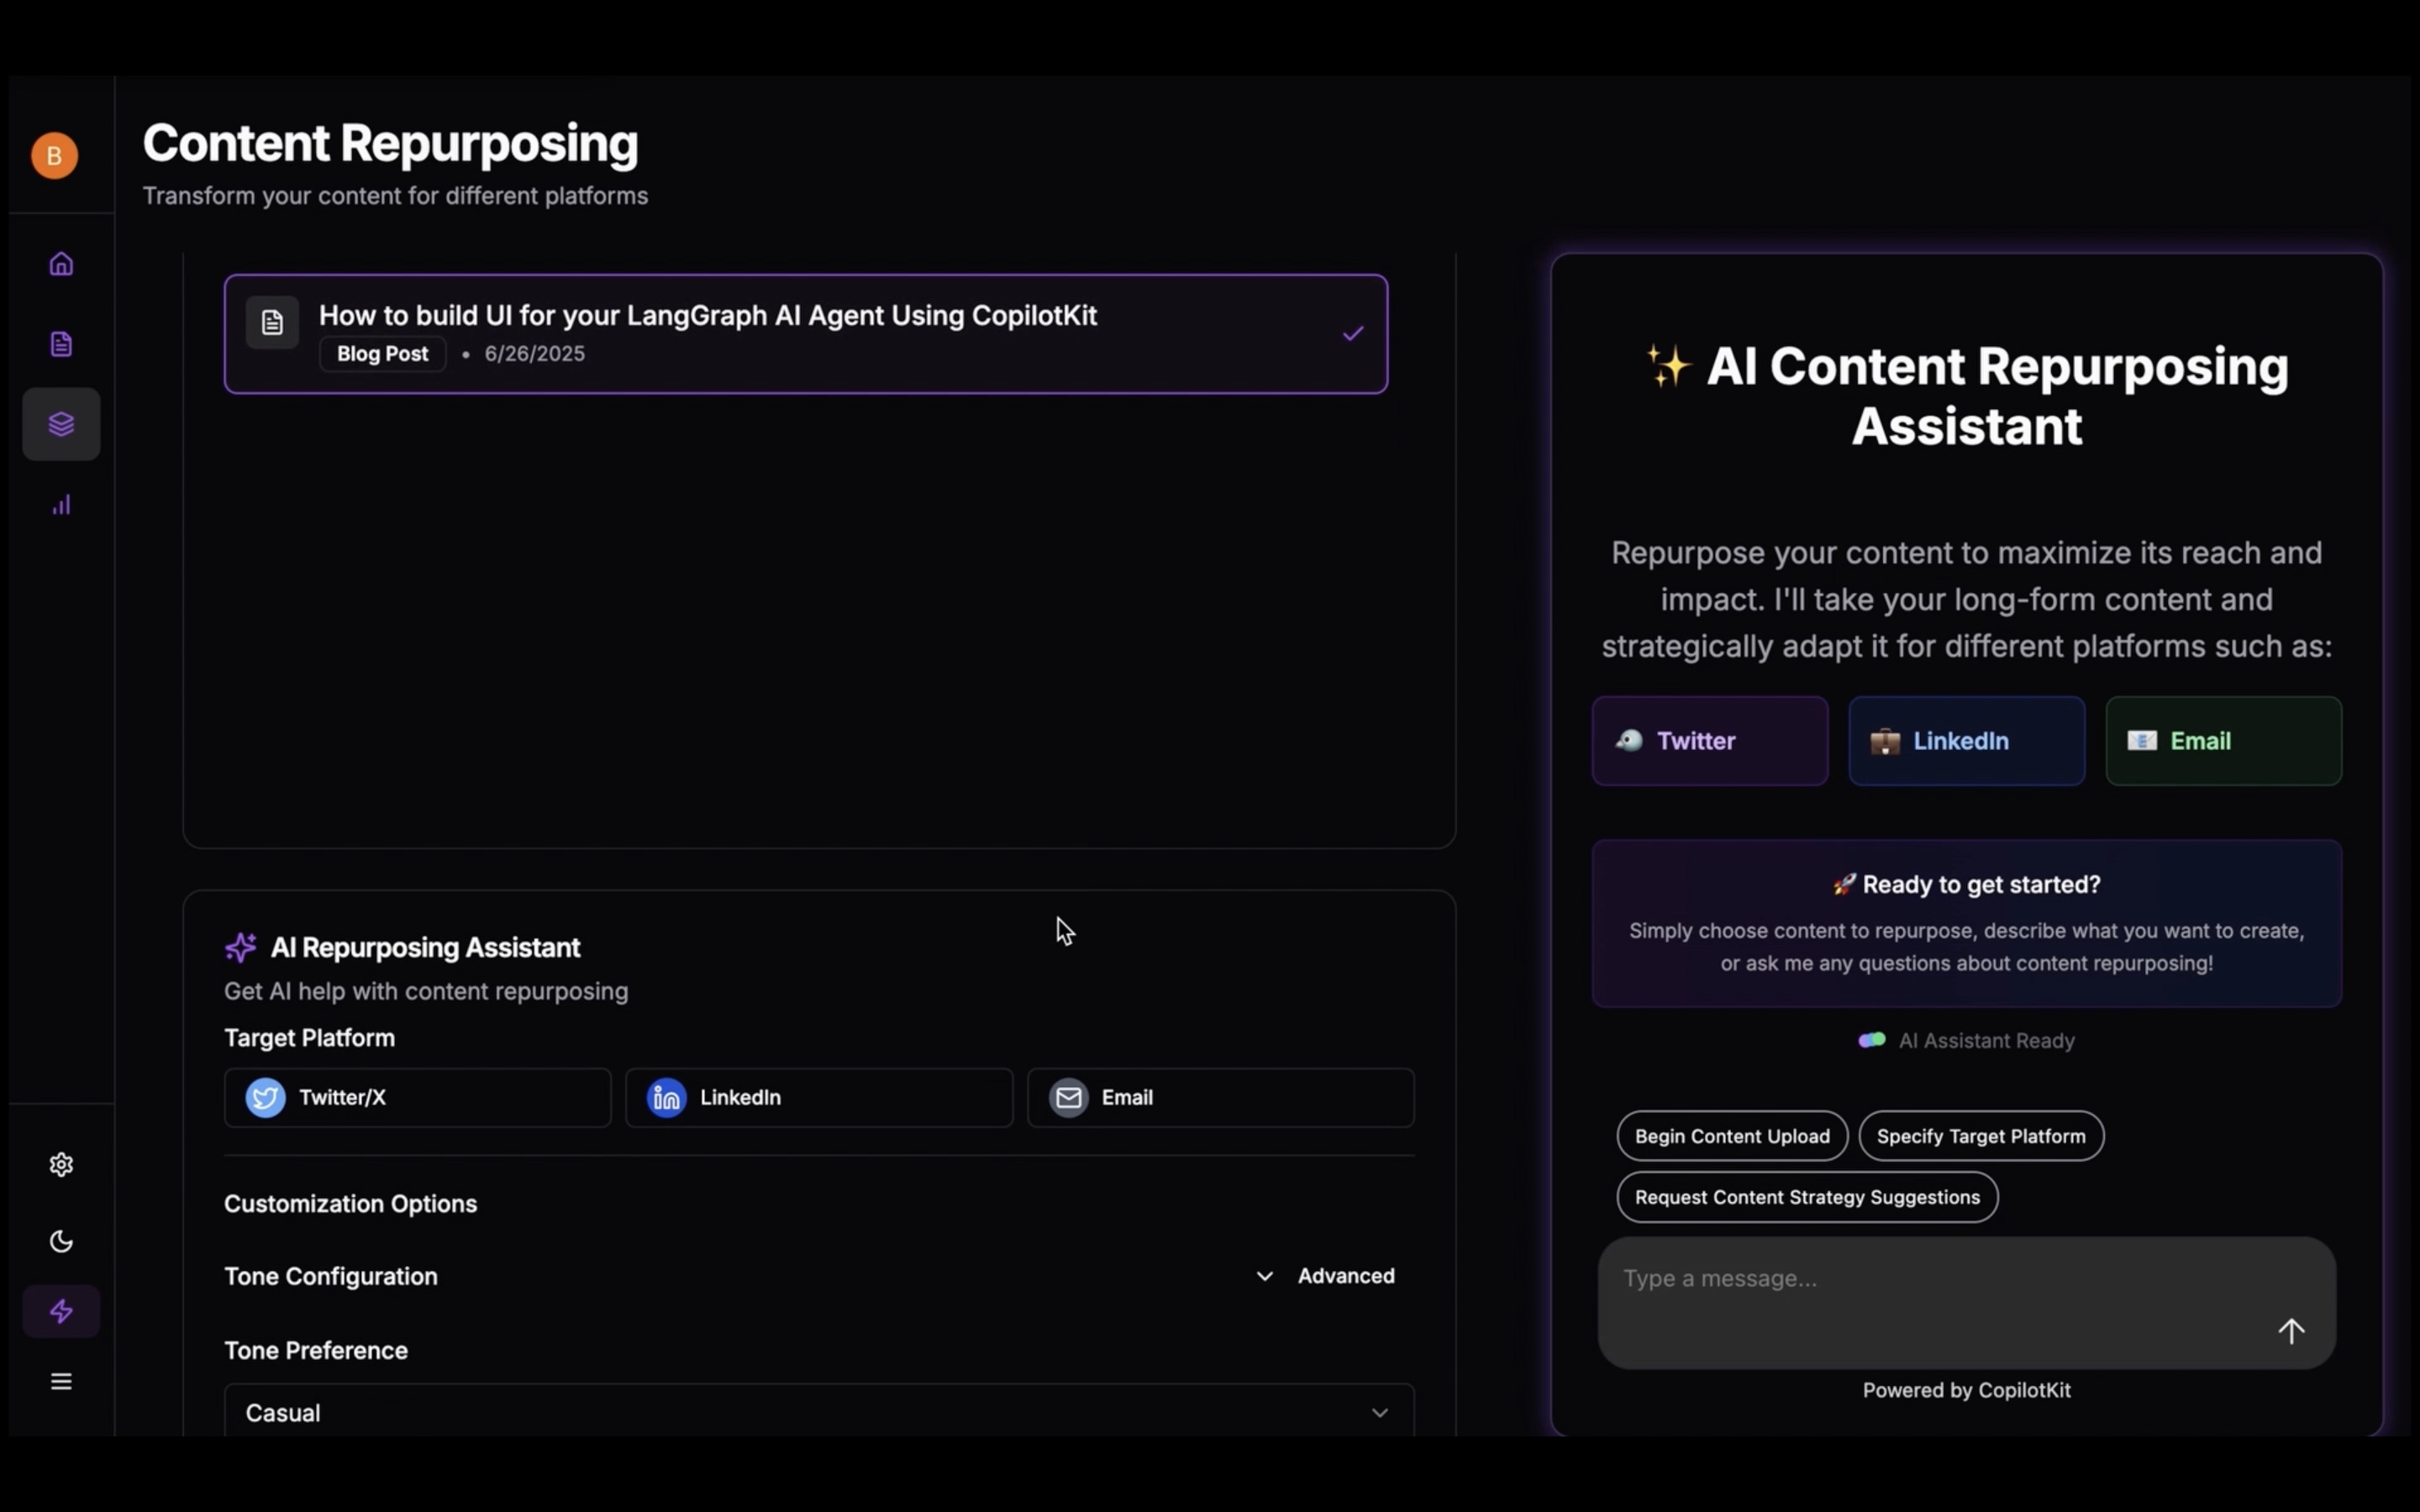This screenshot has height=1512, width=2420.
Task: Click the hamburger menu icon in sidebar
Action: 61,1381
